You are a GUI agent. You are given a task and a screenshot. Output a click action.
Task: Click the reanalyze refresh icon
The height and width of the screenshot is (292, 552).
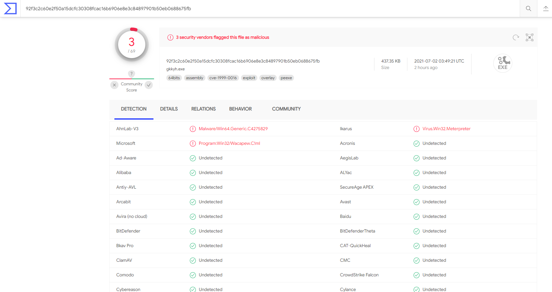coord(516,37)
